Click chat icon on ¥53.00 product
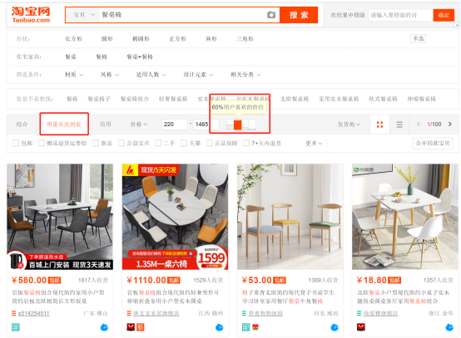The image size is (461, 338). pyautogui.click(x=335, y=327)
